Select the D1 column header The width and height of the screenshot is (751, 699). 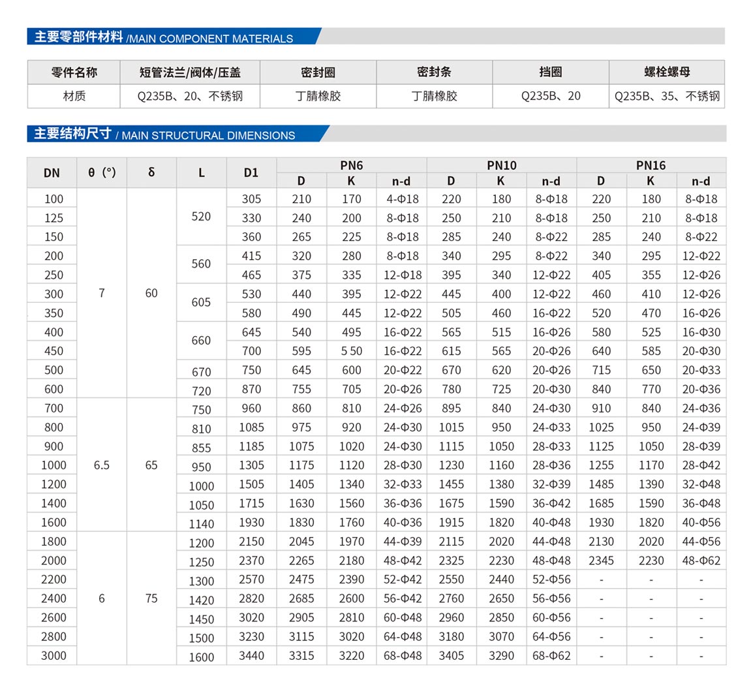[251, 173]
